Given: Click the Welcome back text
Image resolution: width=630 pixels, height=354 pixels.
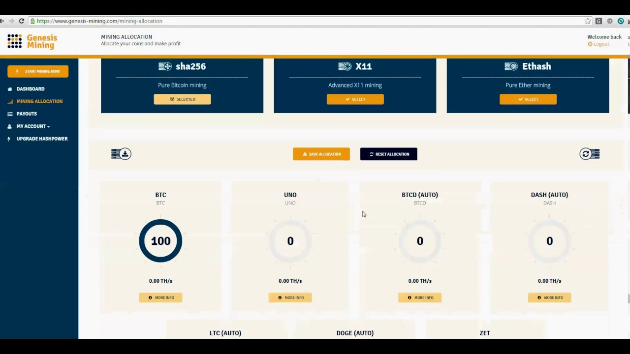Looking at the screenshot, I should pos(604,37).
